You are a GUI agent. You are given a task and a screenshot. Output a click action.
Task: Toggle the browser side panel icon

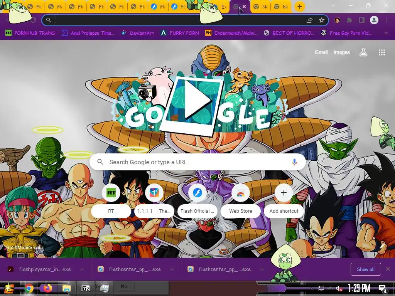(x=362, y=20)
